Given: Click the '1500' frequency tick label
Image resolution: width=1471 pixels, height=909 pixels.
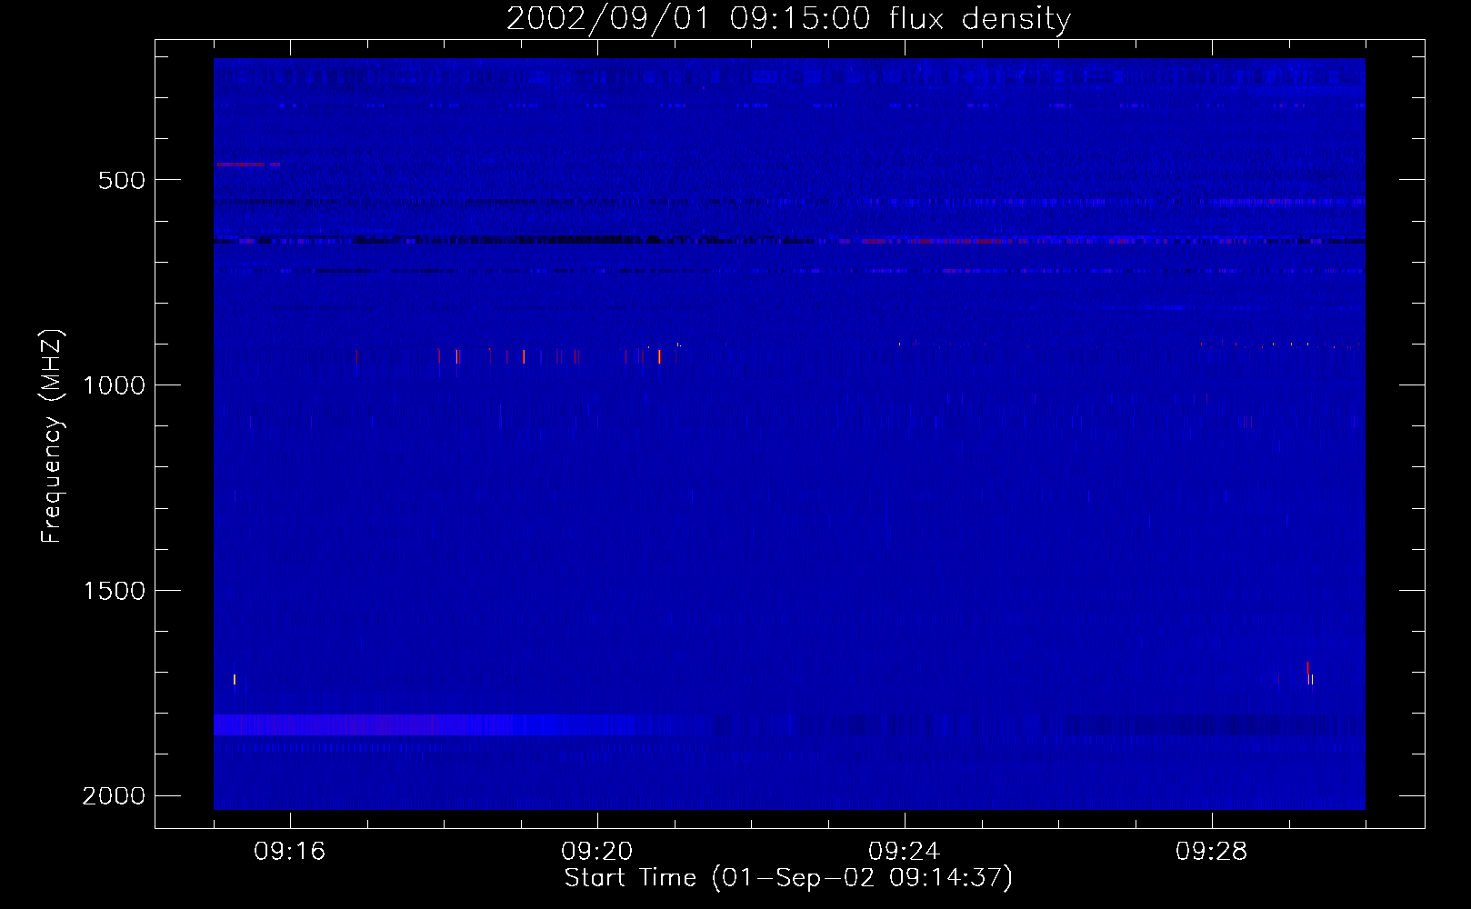Looking at the screenshot, I should [x=114, y=591].
